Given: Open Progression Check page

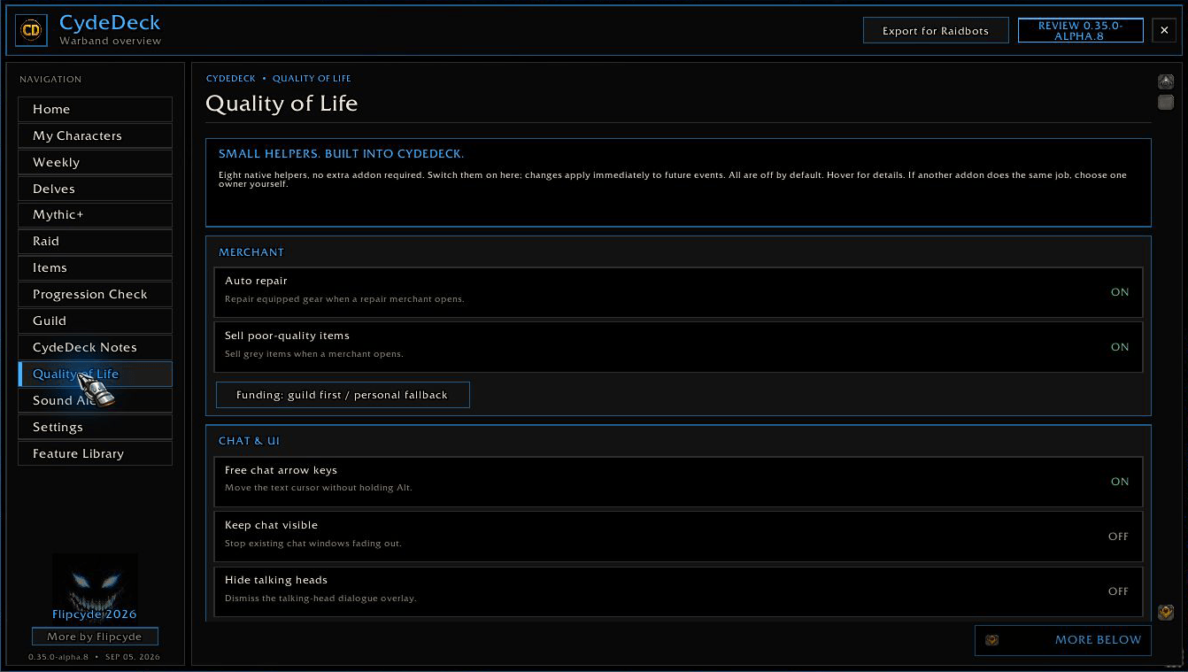Looking at the screenshot, I should (x=95, y=294).
